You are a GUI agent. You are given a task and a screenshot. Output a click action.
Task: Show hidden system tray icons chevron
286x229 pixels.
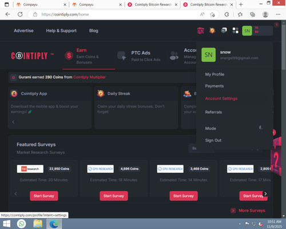tap(240, 224)
